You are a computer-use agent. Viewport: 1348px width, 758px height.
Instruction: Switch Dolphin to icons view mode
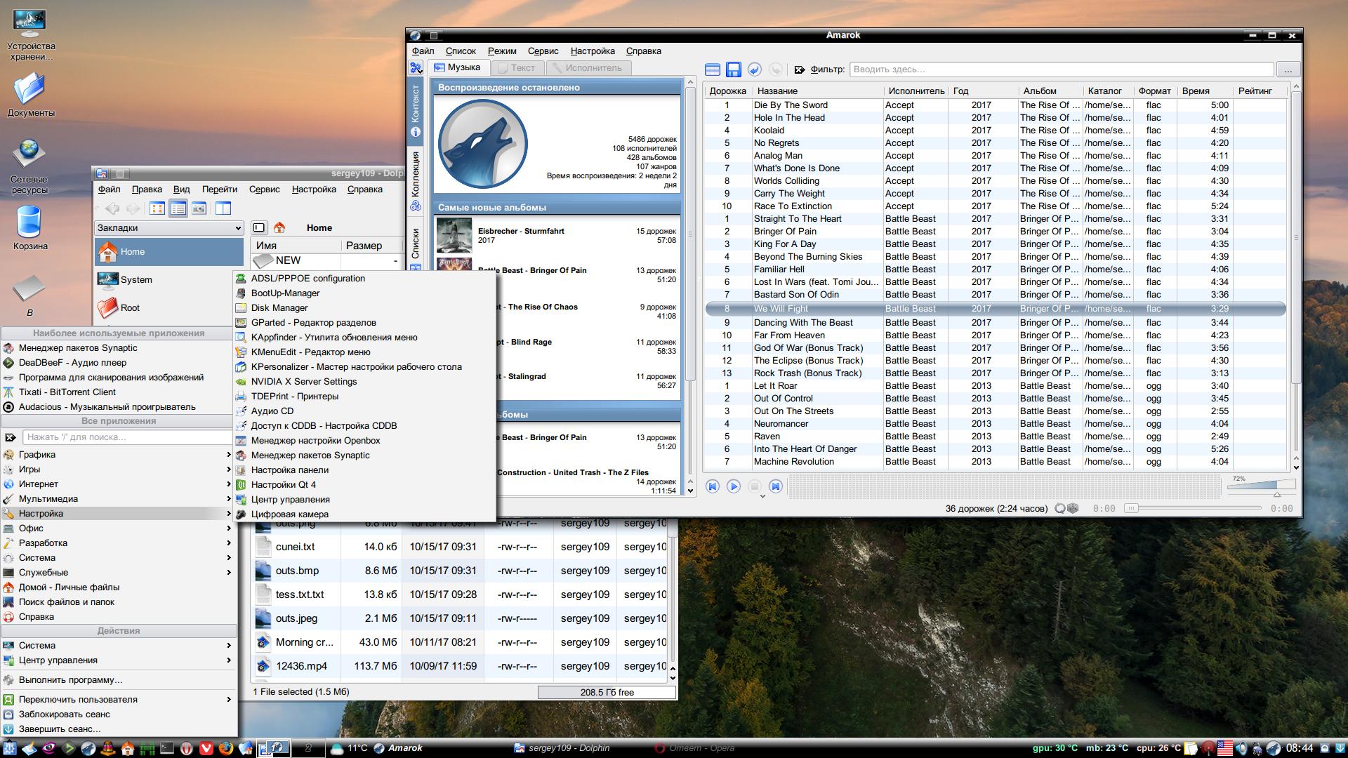coord(157,208)
